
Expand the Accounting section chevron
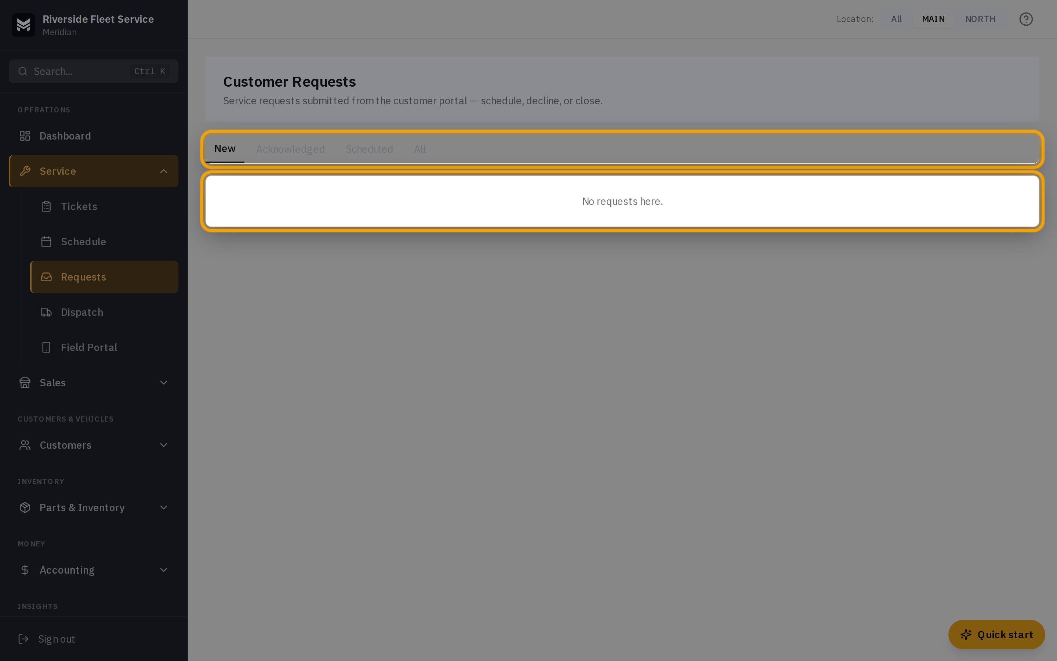(x=164, y=570)
